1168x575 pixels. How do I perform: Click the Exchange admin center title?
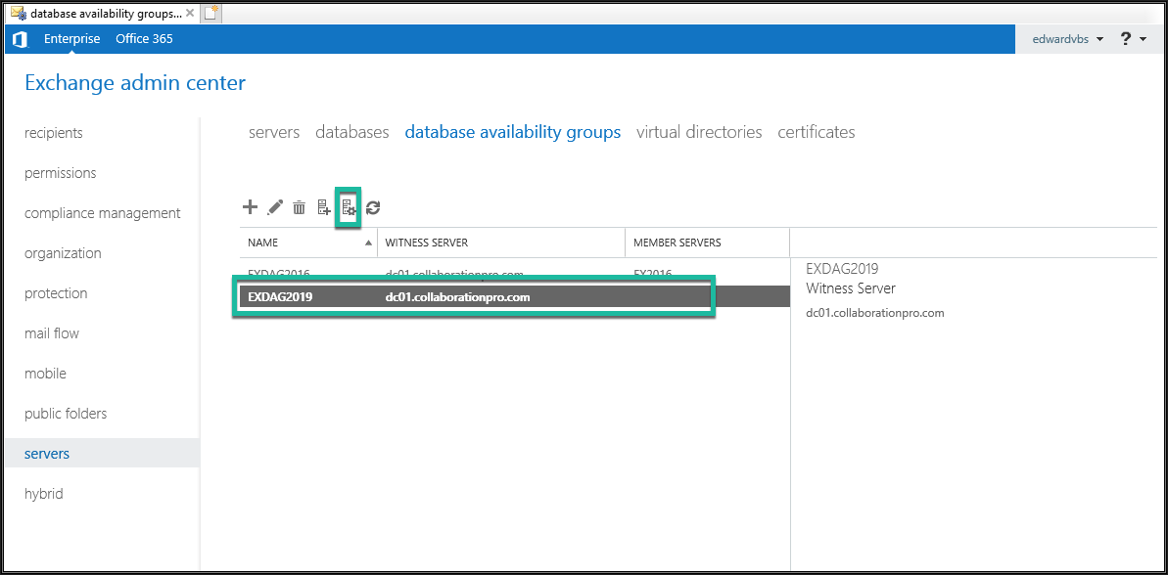click(135, 82)
